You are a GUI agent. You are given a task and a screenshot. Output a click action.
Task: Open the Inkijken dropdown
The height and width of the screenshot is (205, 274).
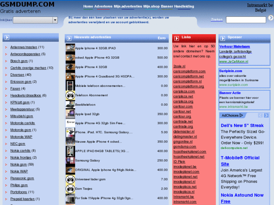[35, 20]
